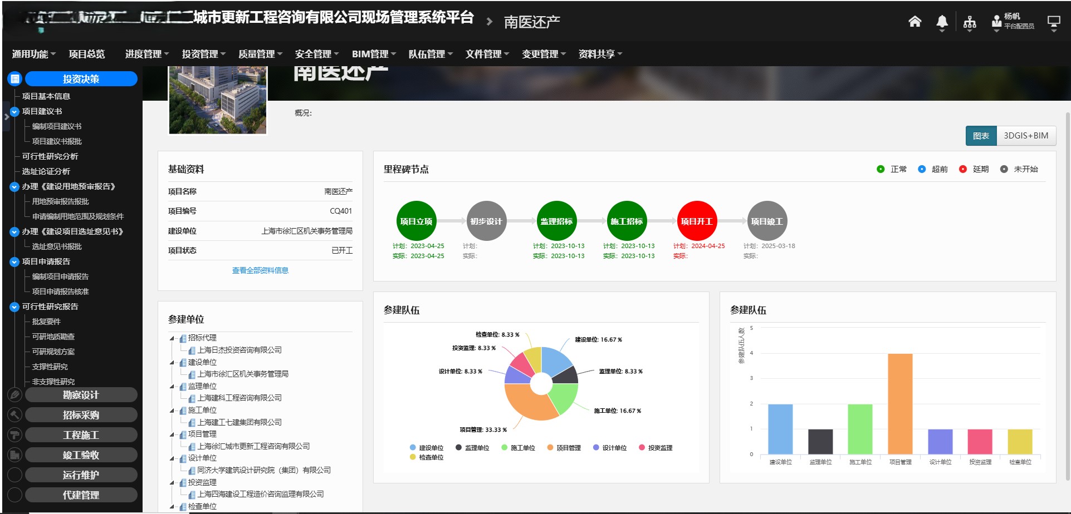Click the 工程施工 sidebar button
1071x514 pixels.
pos(81,435)
